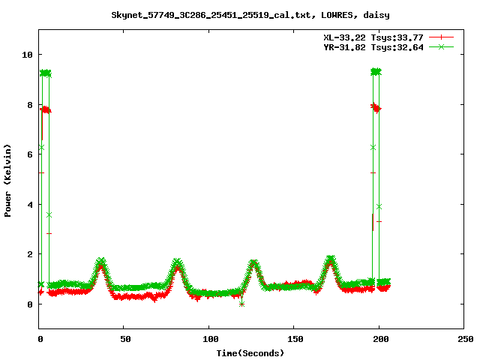Click x-axis tick label 200
This screenshot has height=360, width=480.
pos(380,339)
